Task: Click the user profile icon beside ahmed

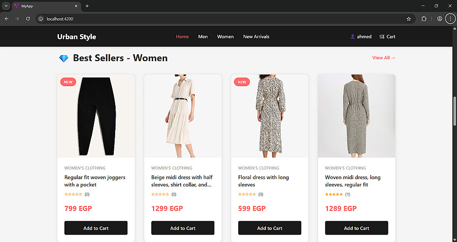Action: (352, 36)
